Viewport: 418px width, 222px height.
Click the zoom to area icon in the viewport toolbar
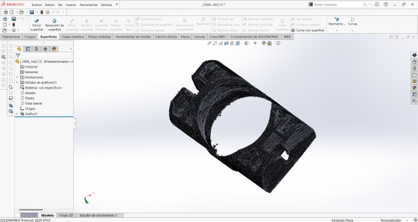click(215, 43)
